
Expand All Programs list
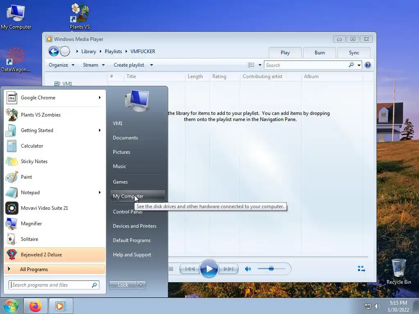coord(54,269)
